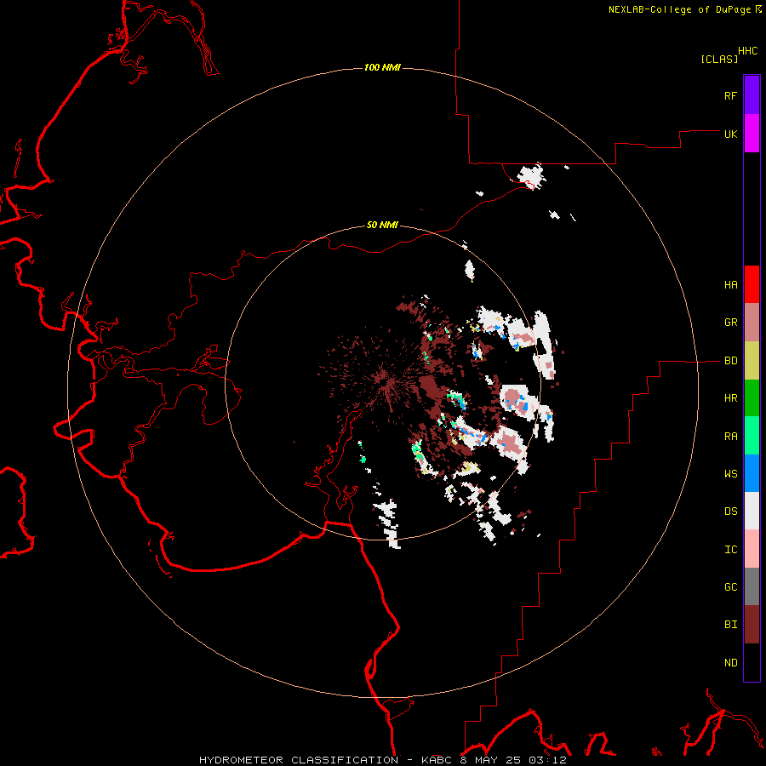The image size is (766, 766).
Task: Click the HYDROMETEOR CLASSIFICATION title text
Action: click(299, 760)
